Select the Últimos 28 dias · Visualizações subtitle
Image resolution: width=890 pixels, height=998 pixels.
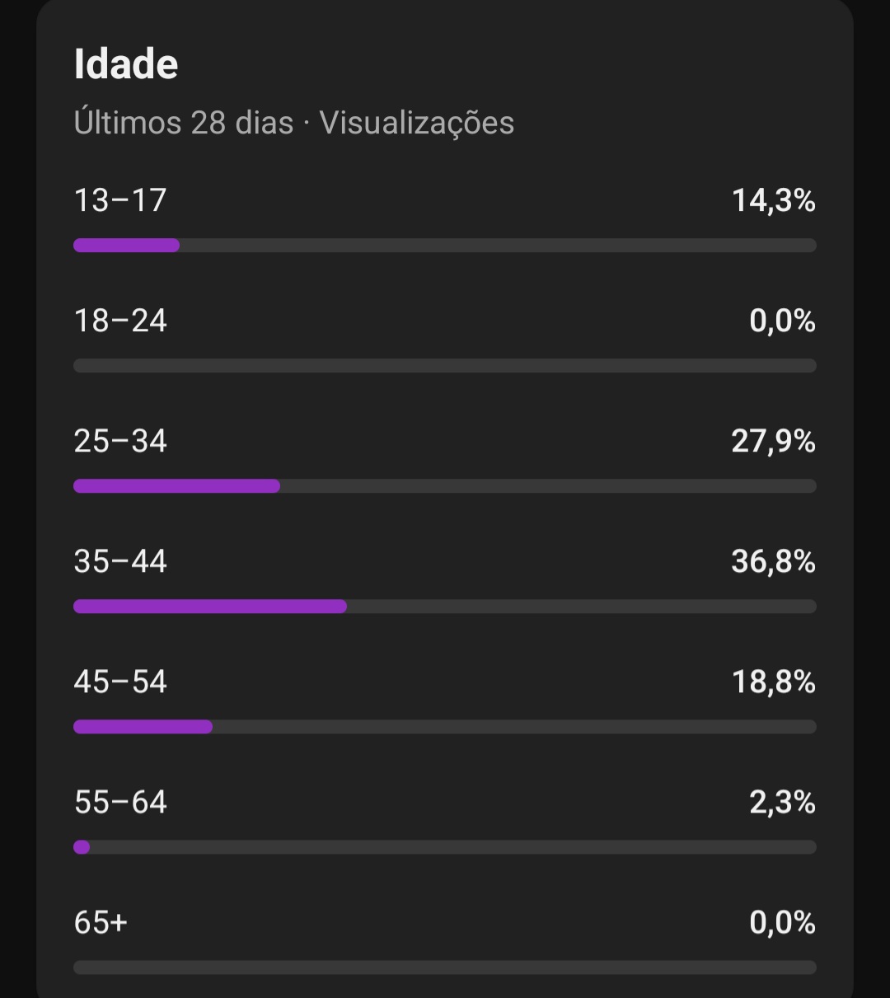[294, 123]
